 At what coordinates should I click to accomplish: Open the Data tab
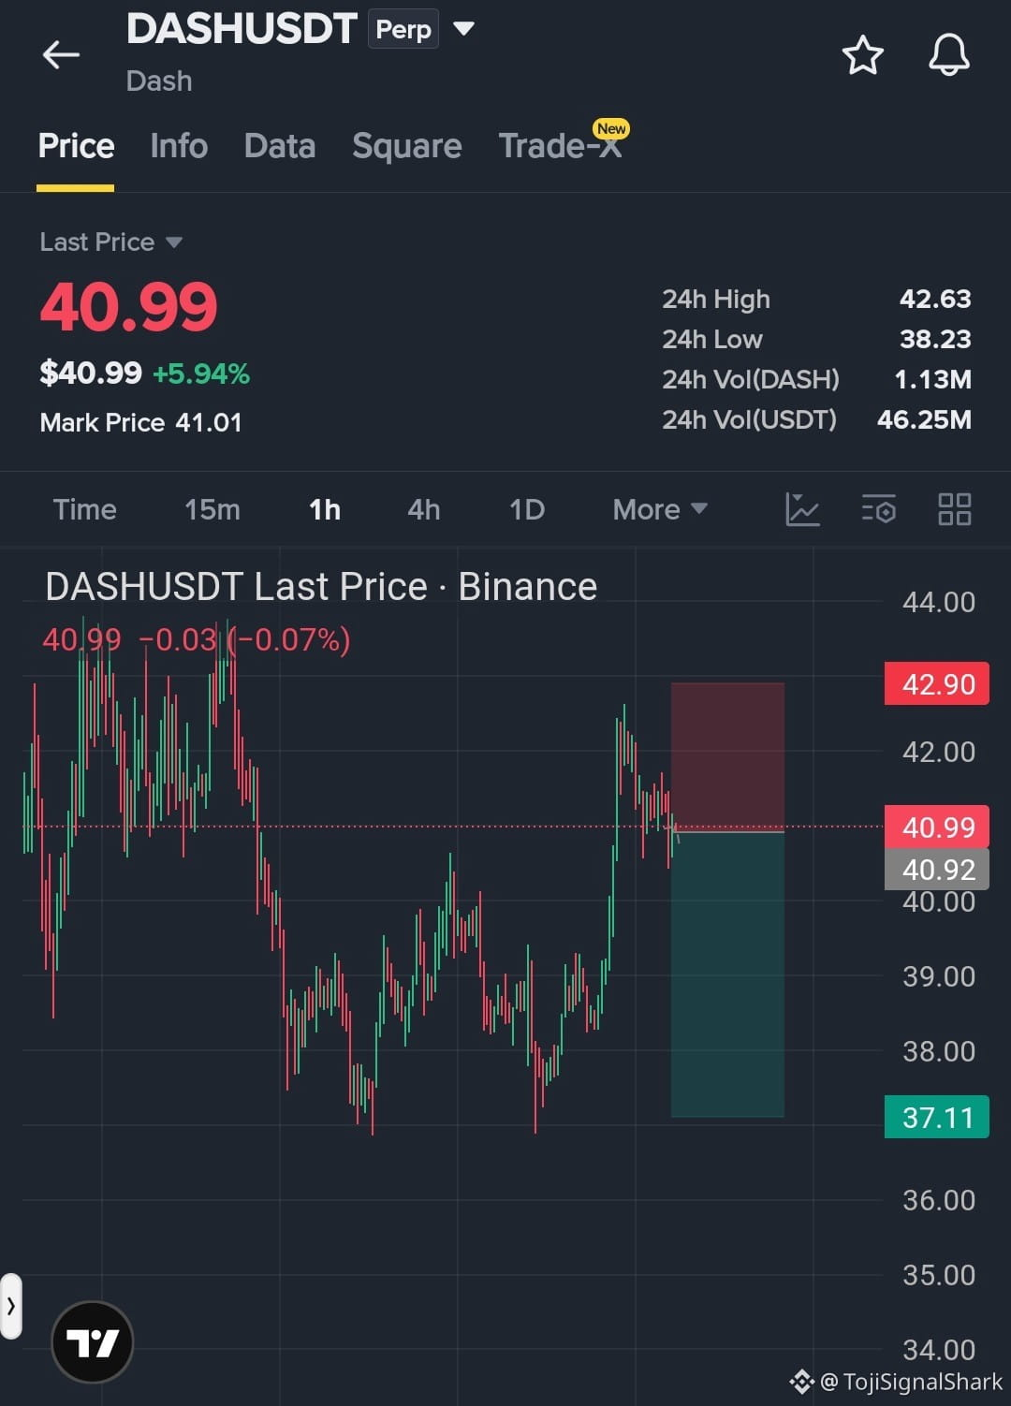[279, 146]
